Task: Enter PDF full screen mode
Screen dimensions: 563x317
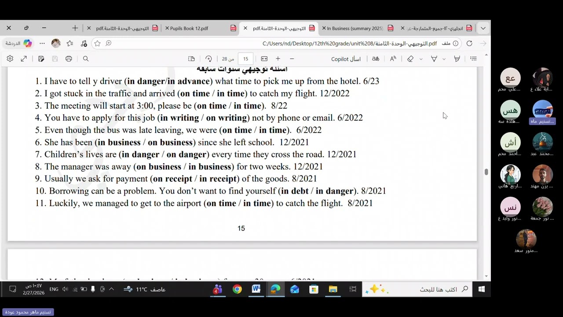Action: [x=24, y=59]
